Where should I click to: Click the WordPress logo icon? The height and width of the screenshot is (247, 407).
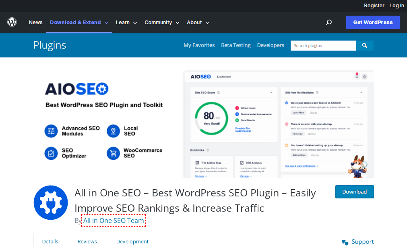click(x=12, y=22)
